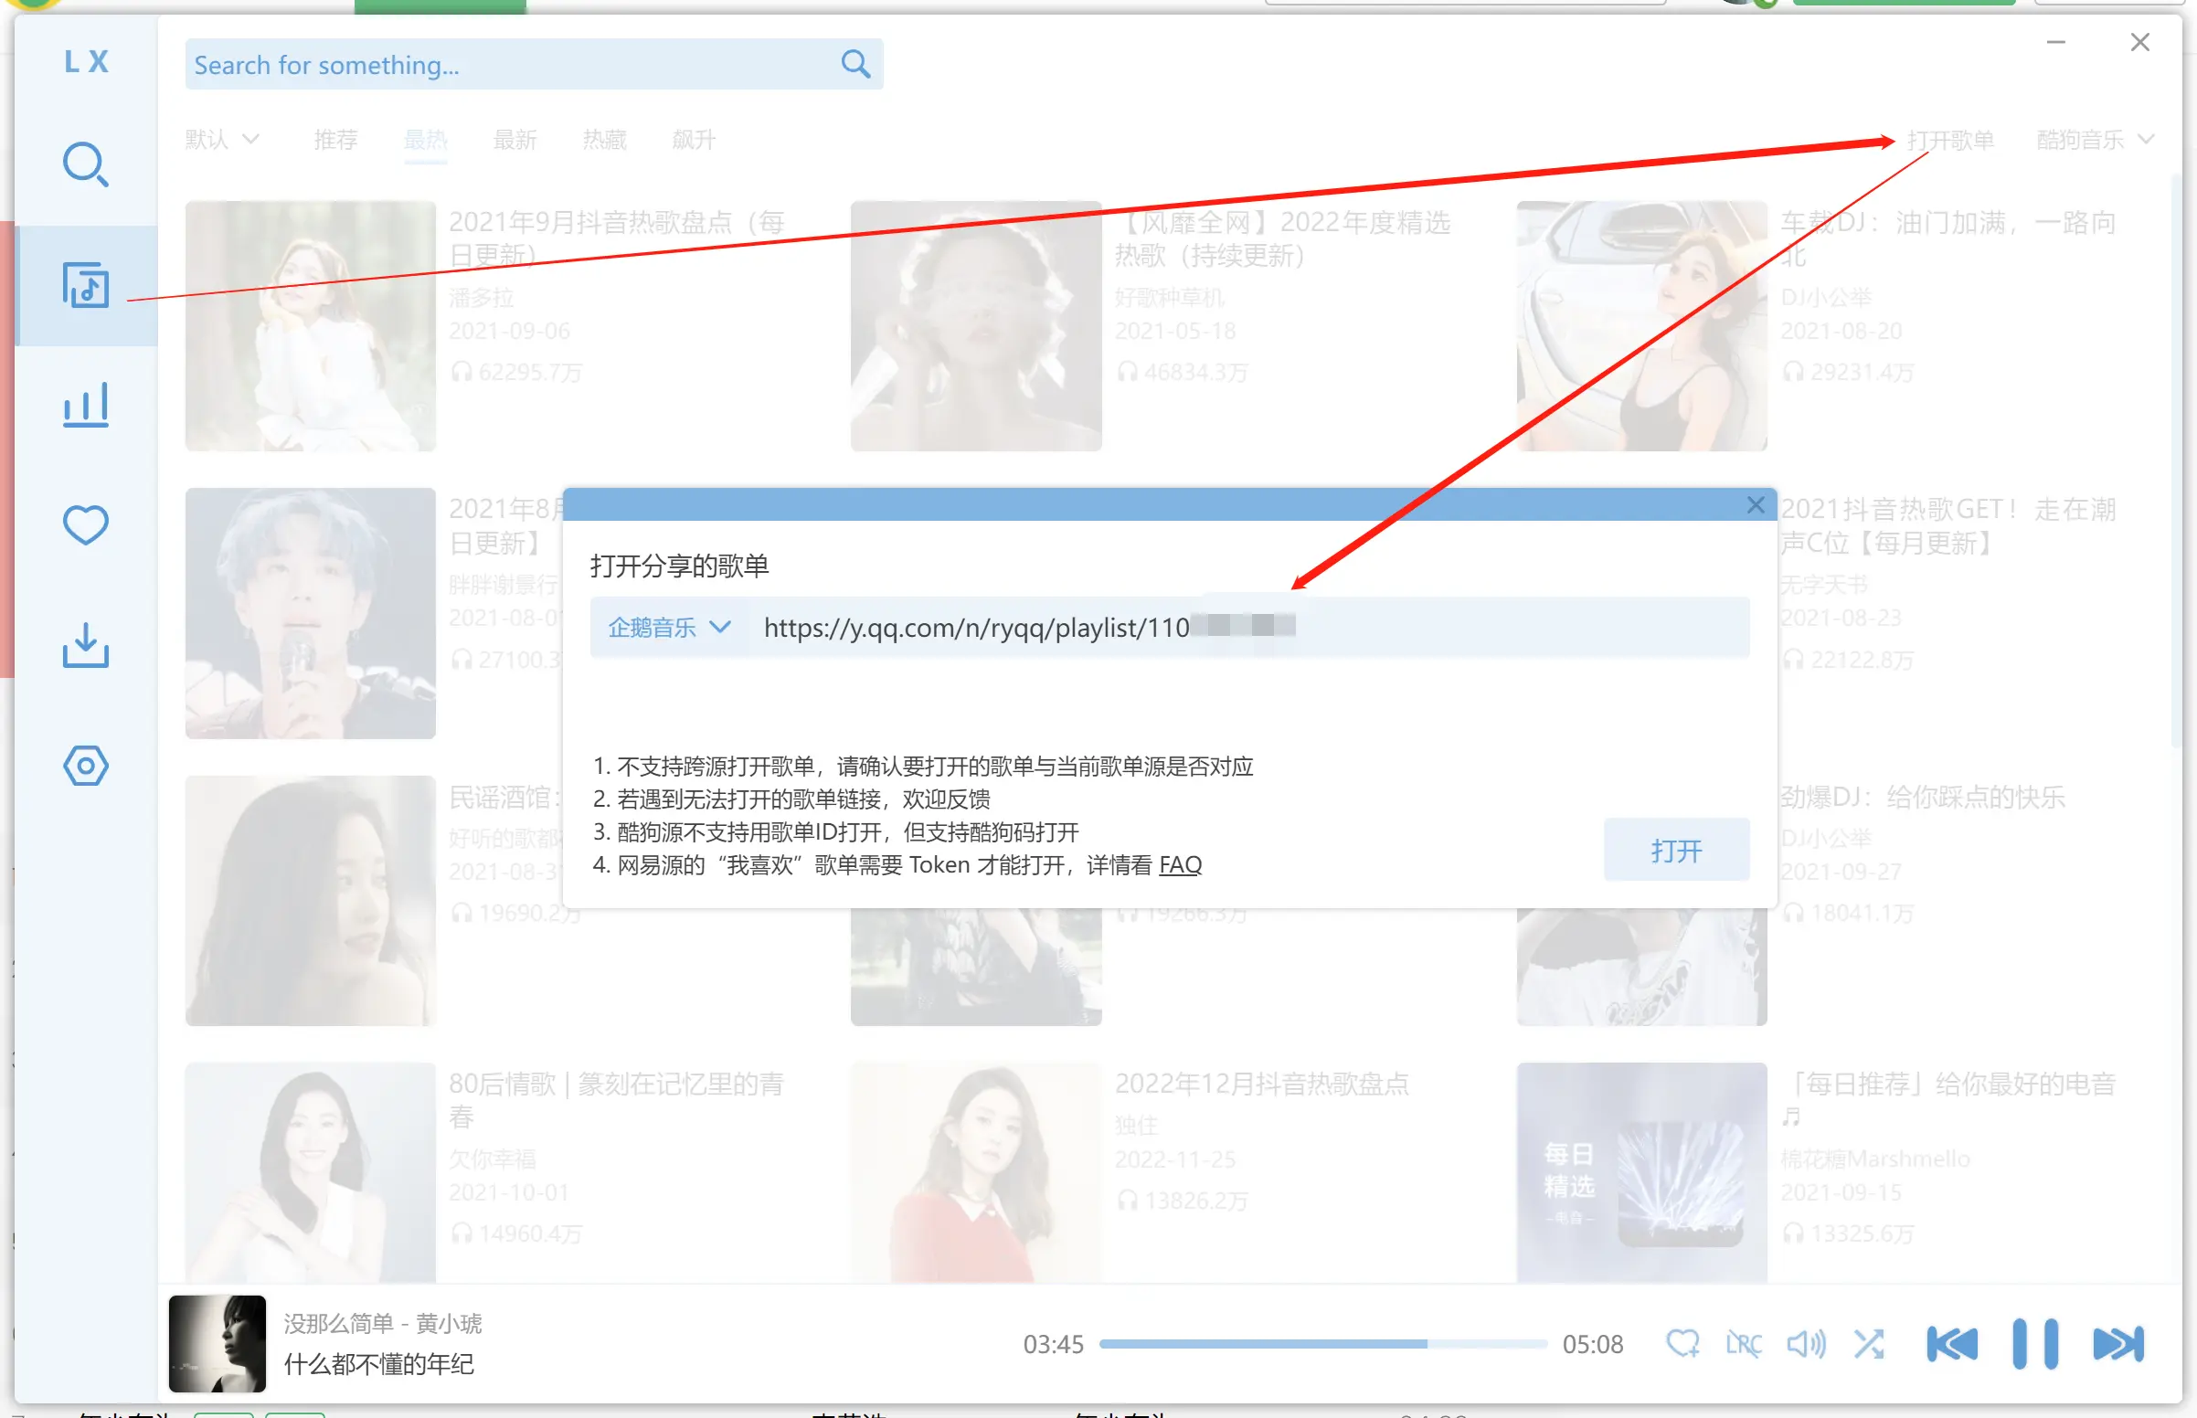Switch to the 推荐 tab
2197x1418 pixels.
click(x=335, y=139)
